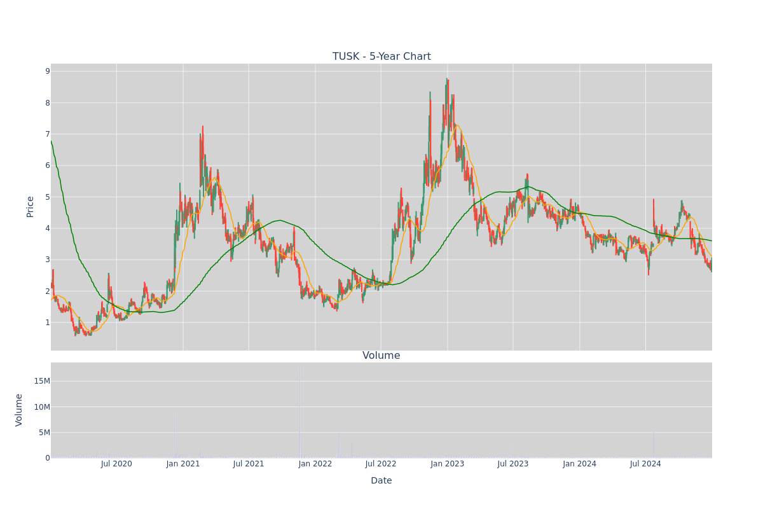Screen dimensions: 763x509
Task: Click the price tick label "9"
Action: click(47, 71)
